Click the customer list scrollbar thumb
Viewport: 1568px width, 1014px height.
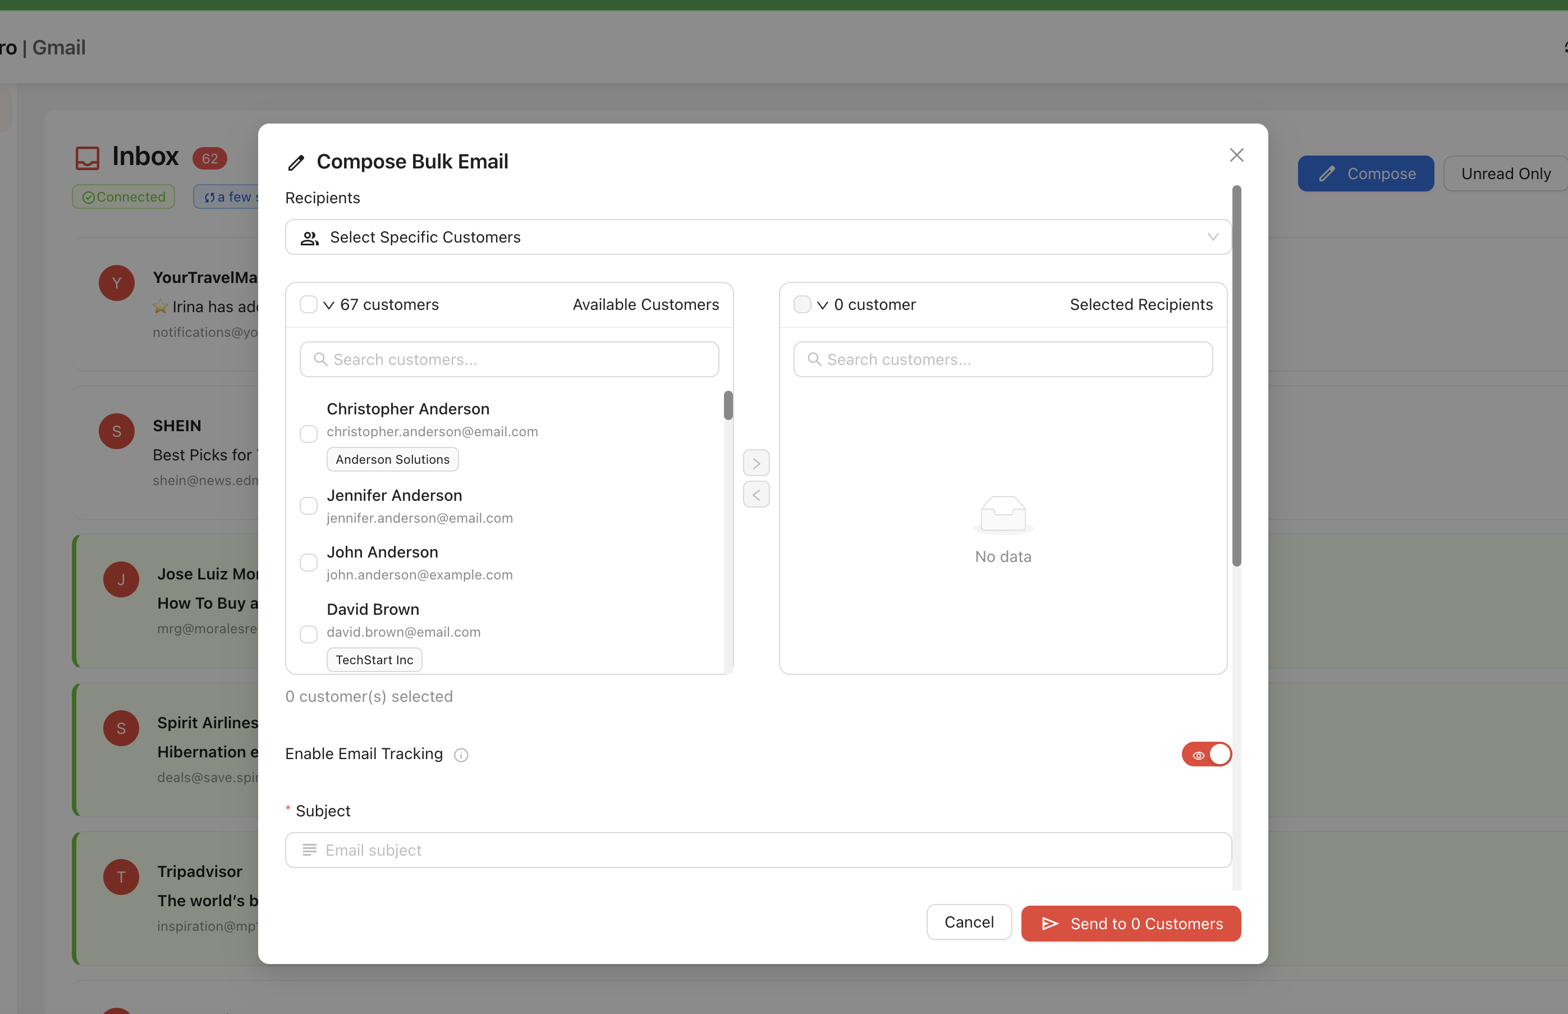728,405
